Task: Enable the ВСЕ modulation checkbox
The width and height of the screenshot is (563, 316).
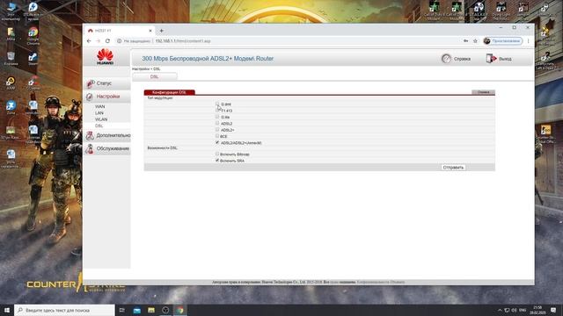Action: [x=217, y=136]
